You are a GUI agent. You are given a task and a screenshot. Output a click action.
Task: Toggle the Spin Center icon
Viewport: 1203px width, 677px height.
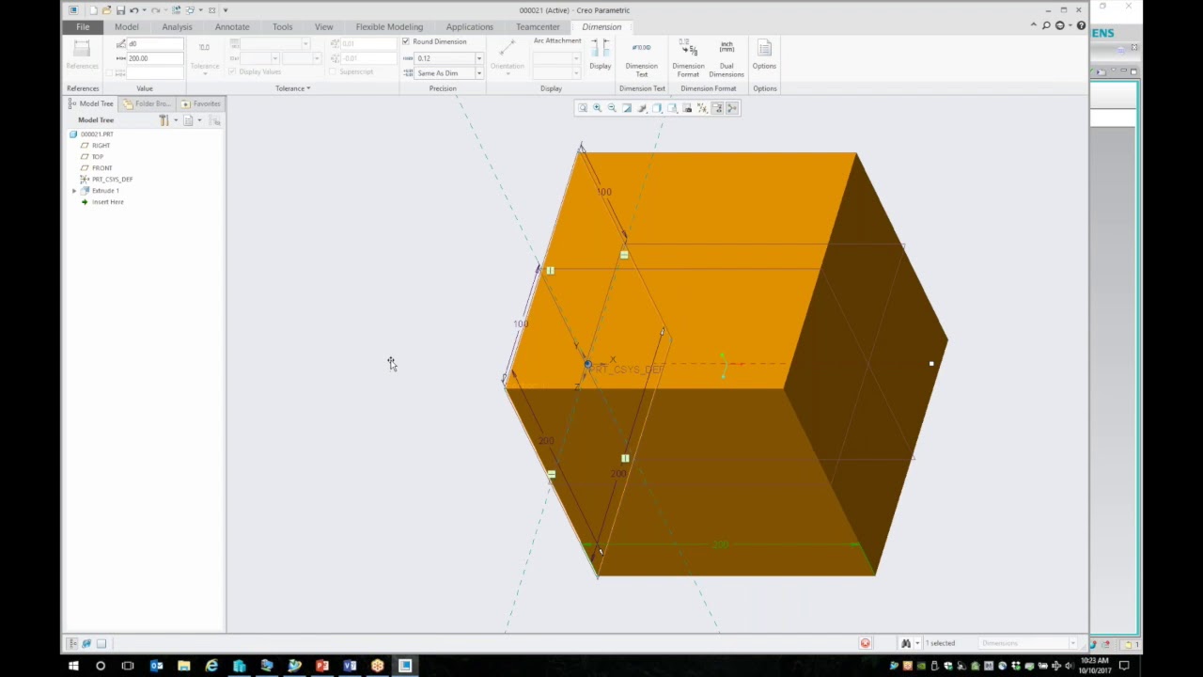[x=732, y=108]
